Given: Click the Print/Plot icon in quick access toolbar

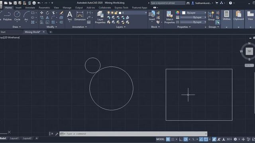Looking at the screenshot, I should pyautogui.click(x=34, y=3).
